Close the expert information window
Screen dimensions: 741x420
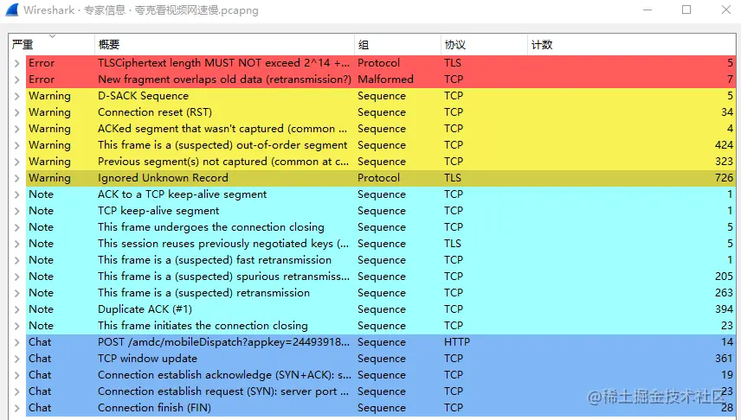click(x=726, y=10)
